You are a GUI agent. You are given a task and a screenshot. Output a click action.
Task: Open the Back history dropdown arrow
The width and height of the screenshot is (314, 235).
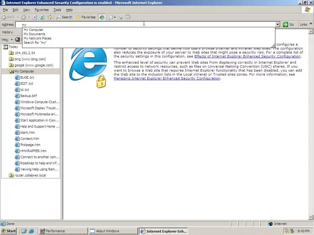point(18,17)
